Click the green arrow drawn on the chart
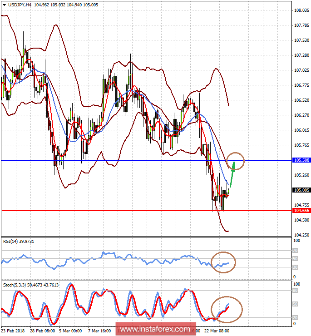Screen dimensions: 311x336 [232, 174]
